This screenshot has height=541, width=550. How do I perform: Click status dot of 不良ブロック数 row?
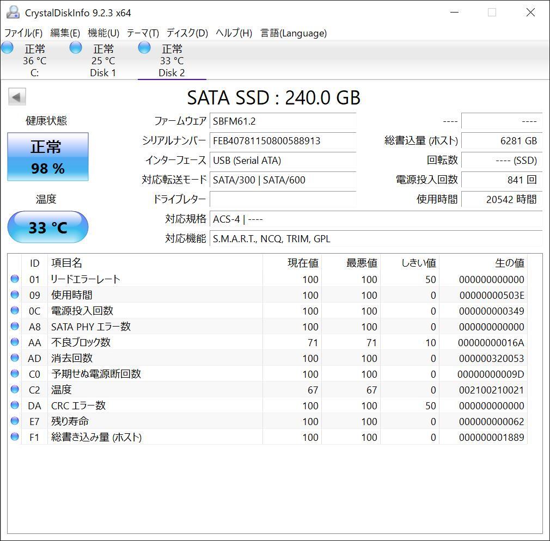tap(15, 342)
